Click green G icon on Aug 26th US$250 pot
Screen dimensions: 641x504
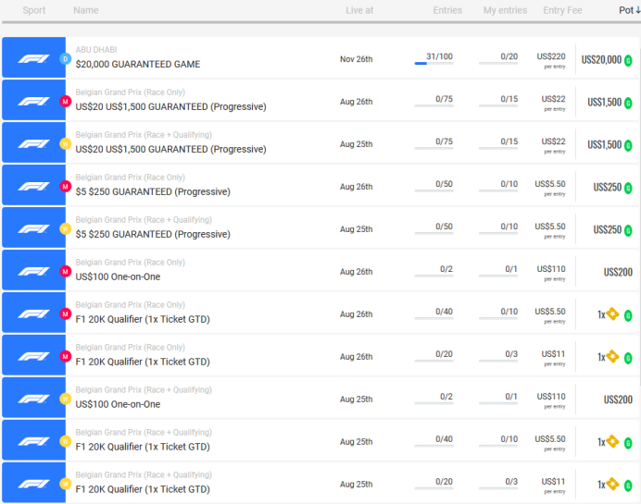[628, 188]
